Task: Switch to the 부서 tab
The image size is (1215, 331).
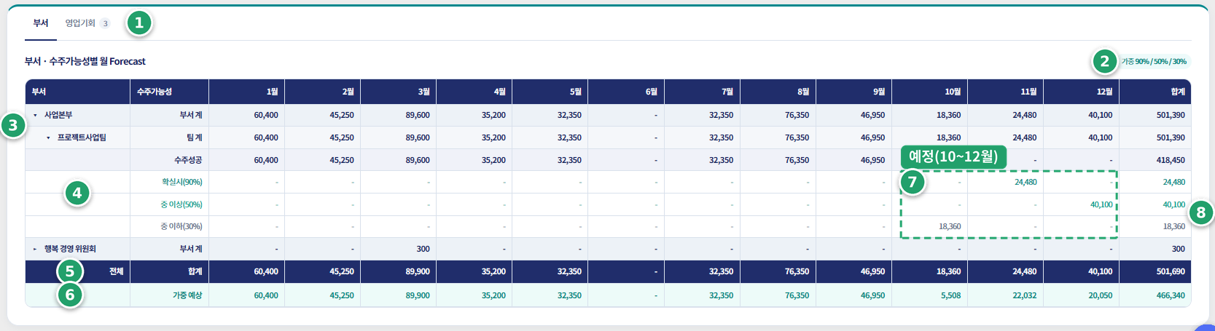Action: pos(41,23)
